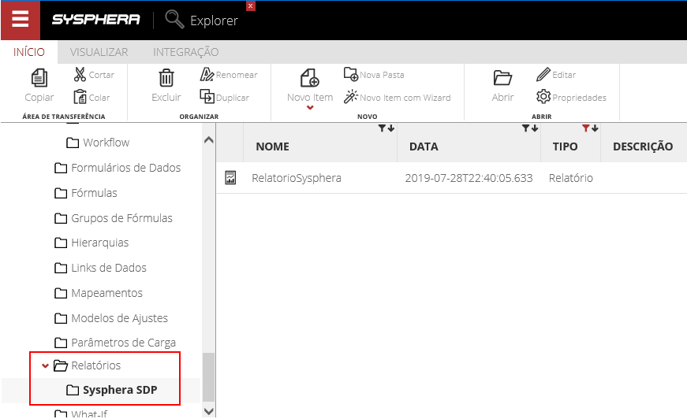
Task: Click the tree scrollbar down arrow
Action: [x=209, y=412]
